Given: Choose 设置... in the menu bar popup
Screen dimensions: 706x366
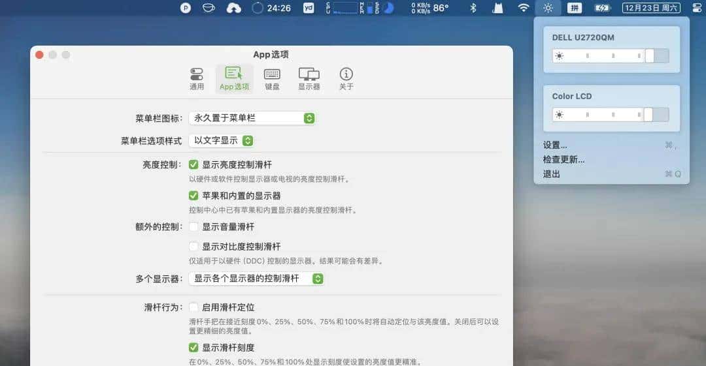Looking at the screenshot, I should pyautogui.click(x=555, y=145).
